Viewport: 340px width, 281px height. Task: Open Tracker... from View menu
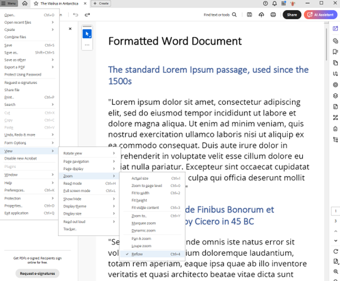point(89,229)
